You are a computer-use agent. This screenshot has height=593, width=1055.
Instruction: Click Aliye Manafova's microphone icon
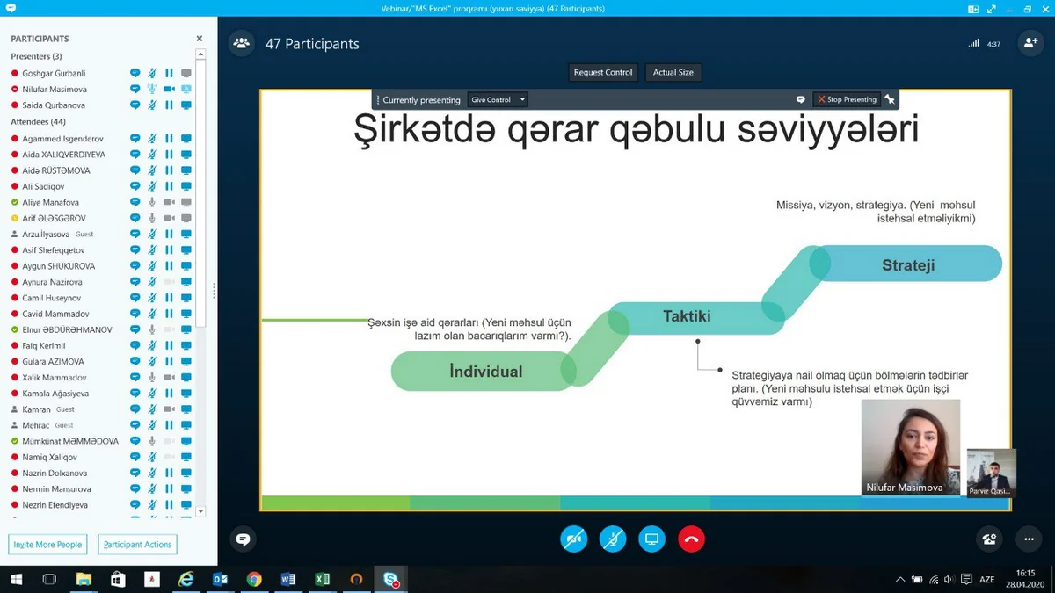click(152, 202)
